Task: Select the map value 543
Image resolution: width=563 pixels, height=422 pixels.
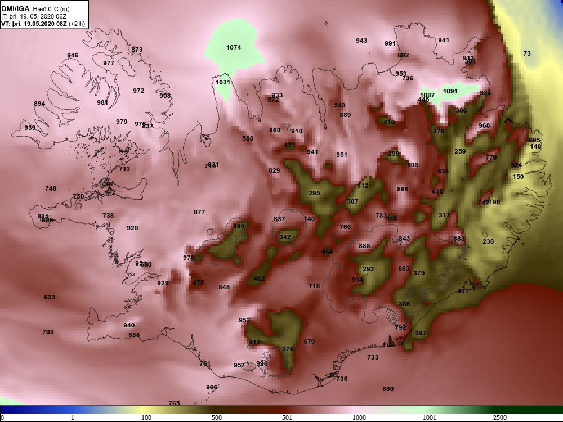Action: (339, 105)
